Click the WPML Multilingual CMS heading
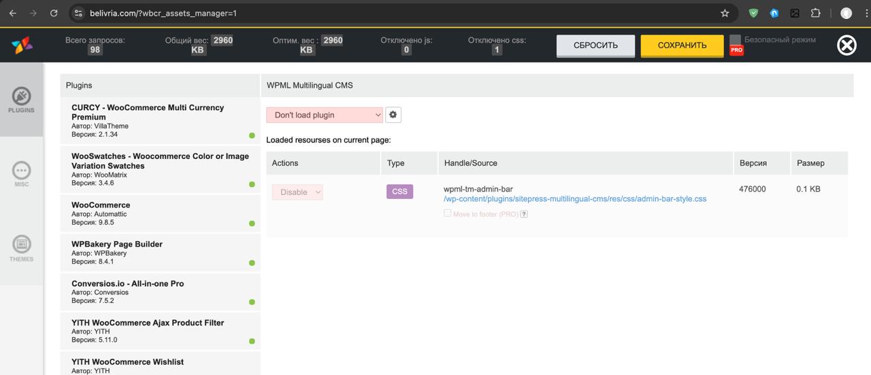The width and height of the screenshot is (871, 375). 310,86
